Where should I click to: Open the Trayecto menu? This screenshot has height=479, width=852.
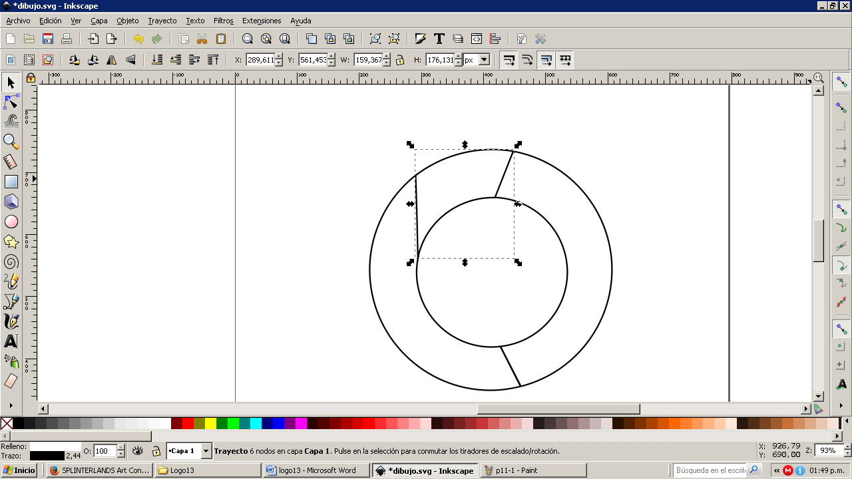pyautogui.click(x=162, y=21)
